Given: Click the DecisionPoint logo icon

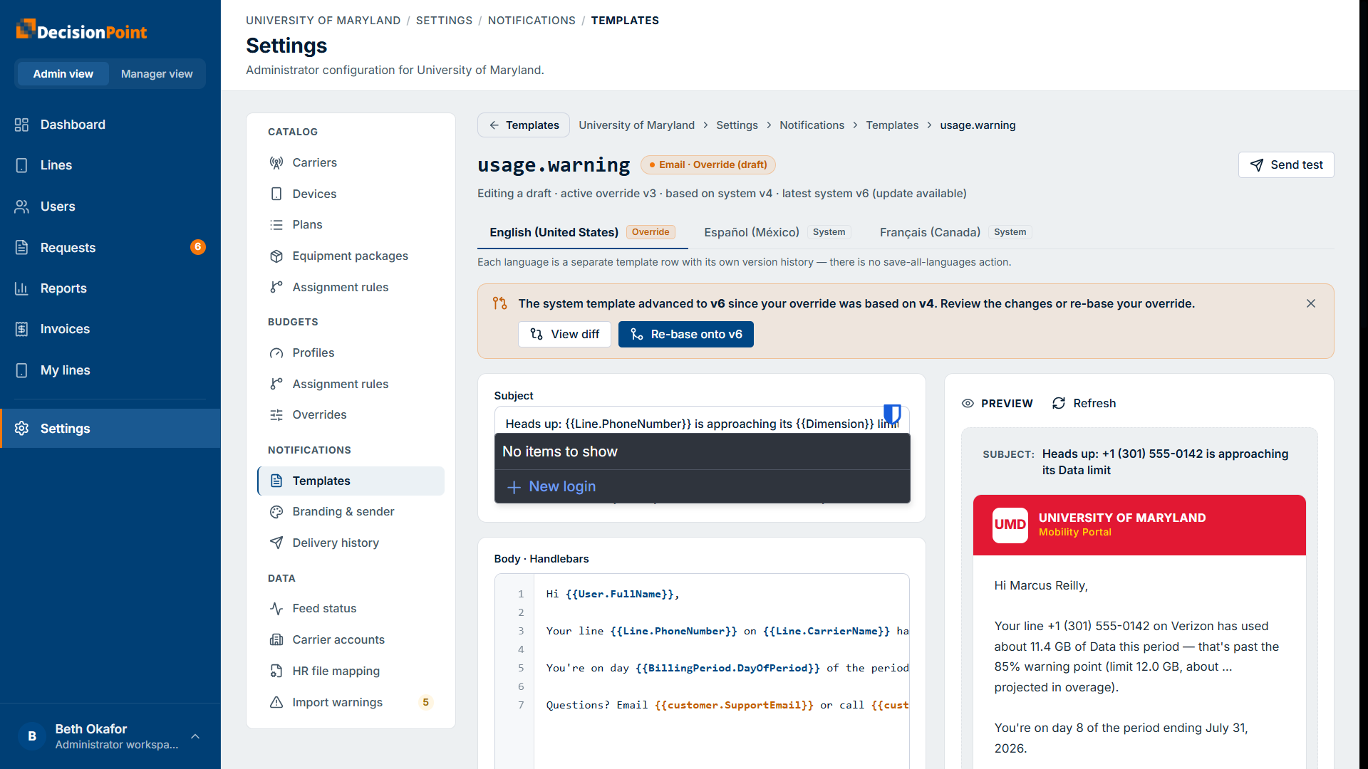Looking at the screenshot, I should (x=26, y=29).
